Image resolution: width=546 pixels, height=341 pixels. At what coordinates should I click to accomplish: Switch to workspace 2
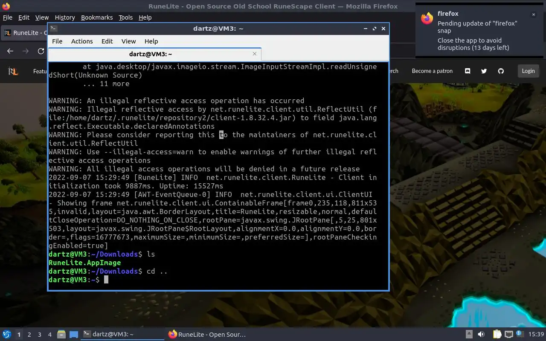[x=29, y=335]
